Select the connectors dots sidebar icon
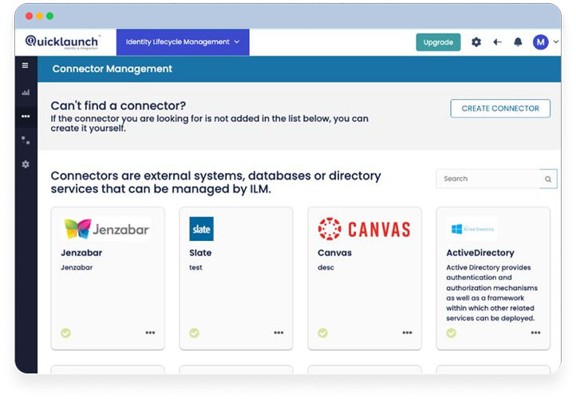The height and width of the screenshot is (399, 576). [x=26, y=117]
